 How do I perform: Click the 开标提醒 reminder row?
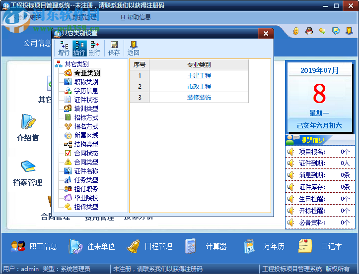(x=320, y=211)
